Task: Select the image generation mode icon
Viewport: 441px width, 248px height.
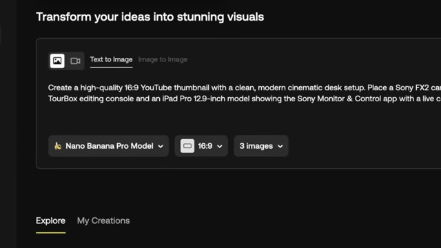Action: point(57,61)
